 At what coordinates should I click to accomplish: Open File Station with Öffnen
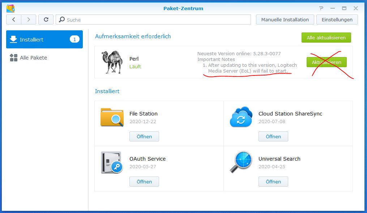point(144,136)
